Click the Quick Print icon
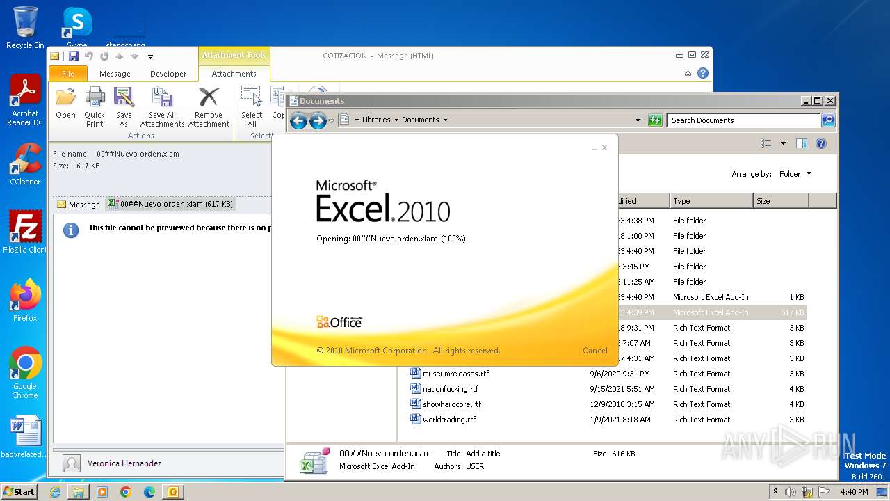Screen dimensions: 890x501 coord(95,107)
